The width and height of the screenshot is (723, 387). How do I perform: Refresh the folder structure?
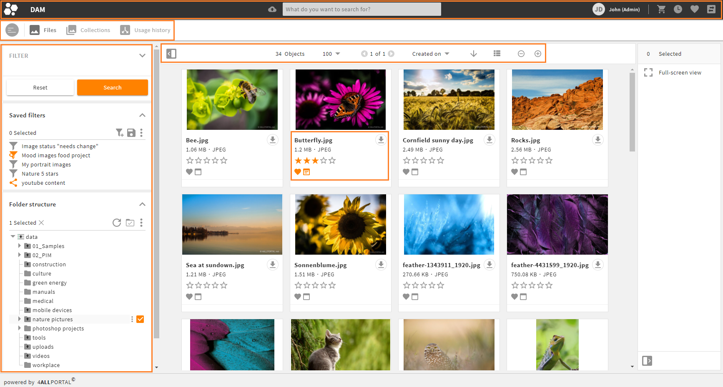tap(117, 223)
